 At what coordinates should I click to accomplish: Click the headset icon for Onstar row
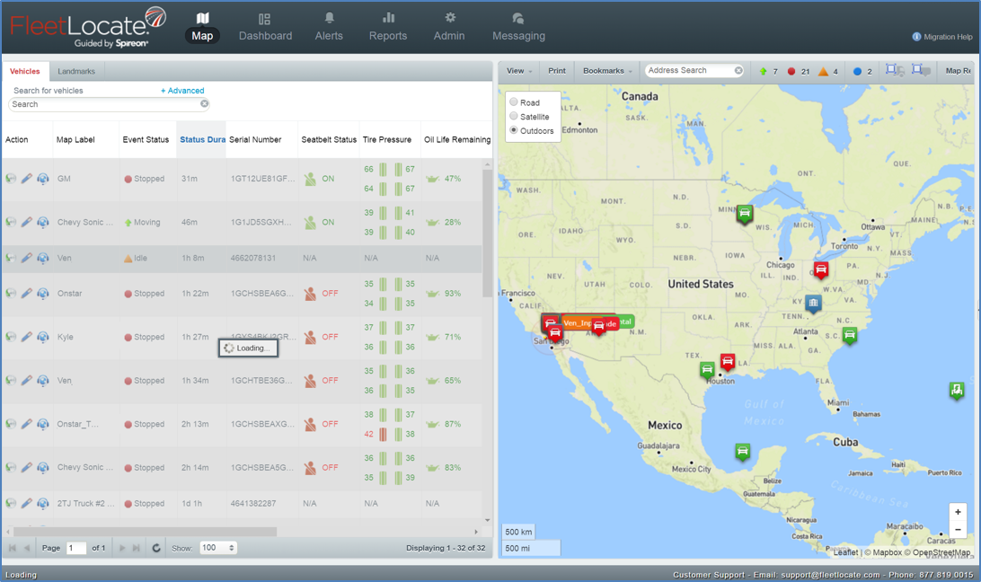coord(42,294)
